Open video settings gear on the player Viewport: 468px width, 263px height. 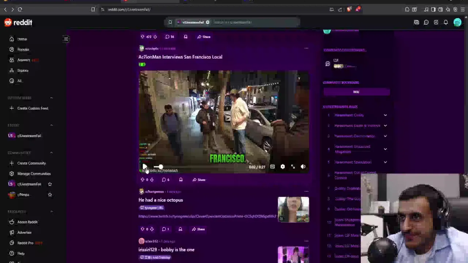point(283,167)
